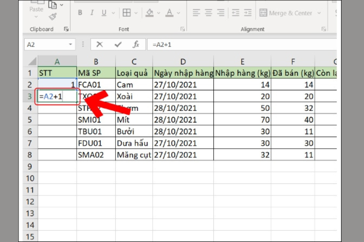Toggle italic formatting
The width and height of the screenshot is (364, 242).
point(92,13)
